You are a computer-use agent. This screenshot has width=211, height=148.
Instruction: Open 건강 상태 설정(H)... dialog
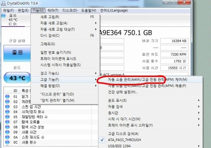(x=150, y=92)
